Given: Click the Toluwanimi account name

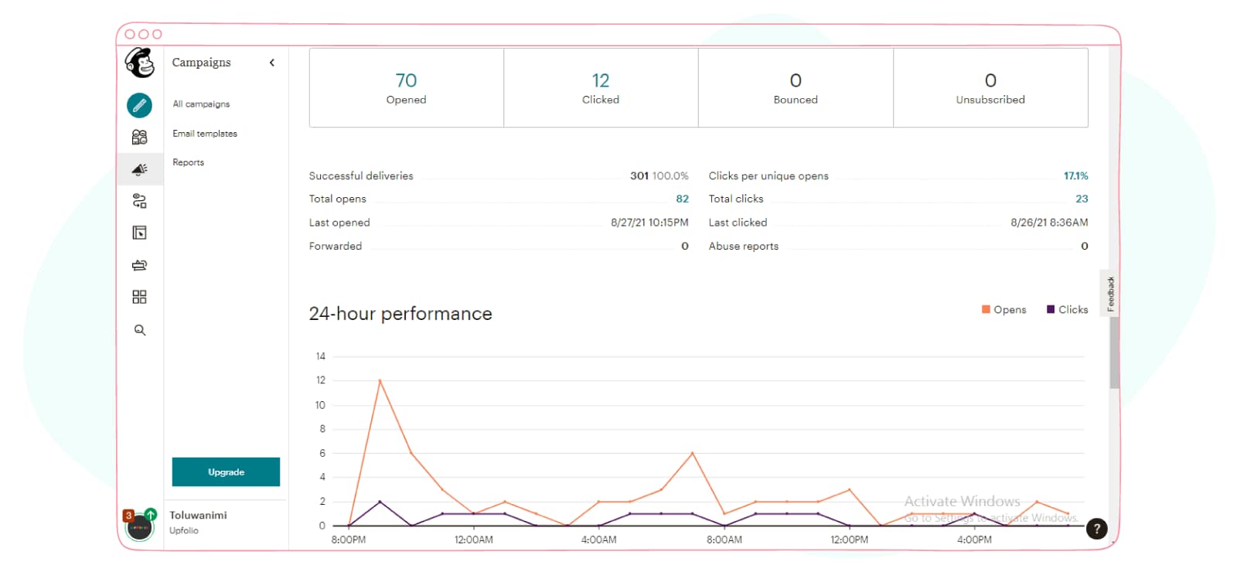Looking at the screenshot, I should (199, 515).
